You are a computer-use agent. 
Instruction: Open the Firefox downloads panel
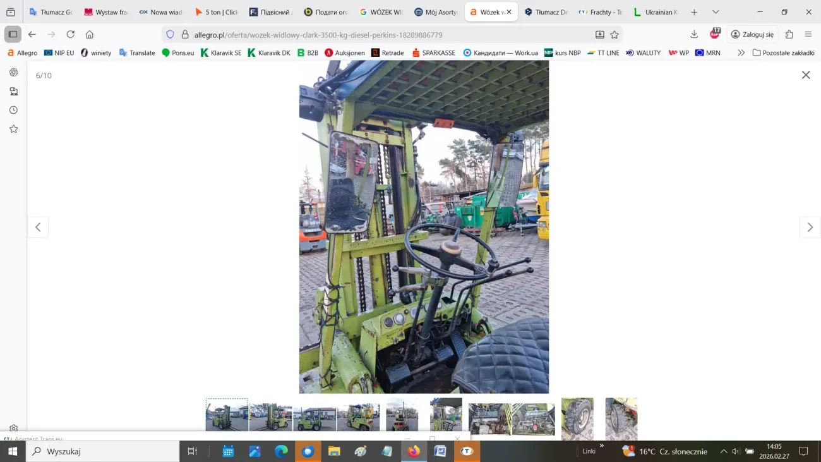[x=694, y=34]
